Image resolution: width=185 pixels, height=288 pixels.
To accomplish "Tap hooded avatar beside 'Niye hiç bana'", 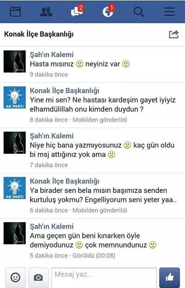I will (15, 143).
